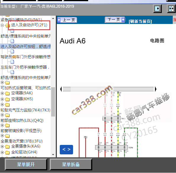Click left arrow of wiring diagram bar
This screenshot has width=176, height=173.
coord(61,89)
